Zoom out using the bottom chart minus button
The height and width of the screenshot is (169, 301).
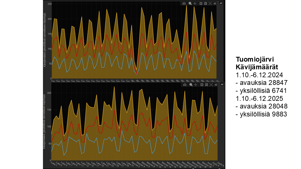click(x=206, y=85)
